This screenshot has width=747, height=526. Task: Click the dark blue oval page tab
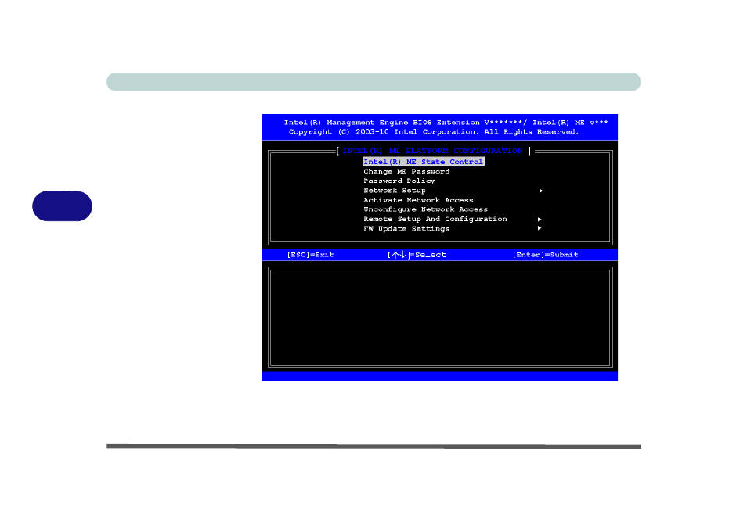[62, 206]
